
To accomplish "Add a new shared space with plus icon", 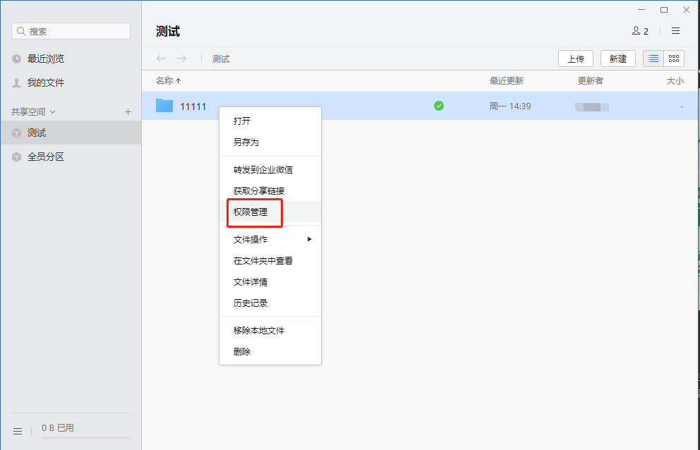I will [x=128, y=111].
